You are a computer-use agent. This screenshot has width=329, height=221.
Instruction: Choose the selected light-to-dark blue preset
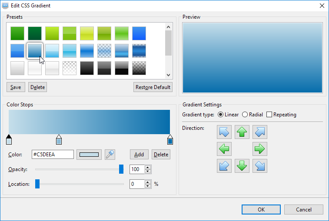coord(35,51)
